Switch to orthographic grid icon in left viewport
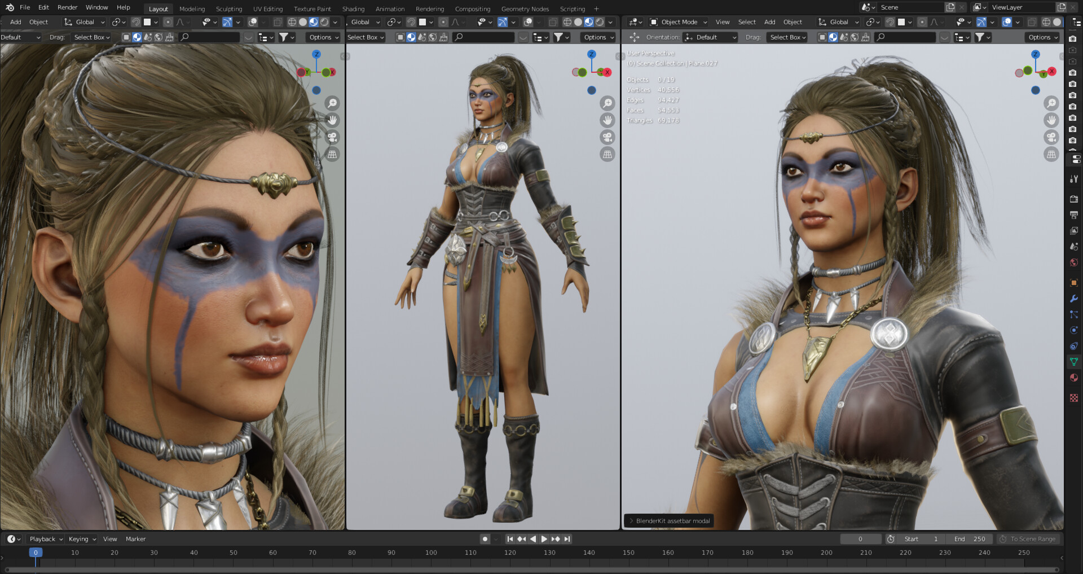The image size is (1083, 574). 332,154
